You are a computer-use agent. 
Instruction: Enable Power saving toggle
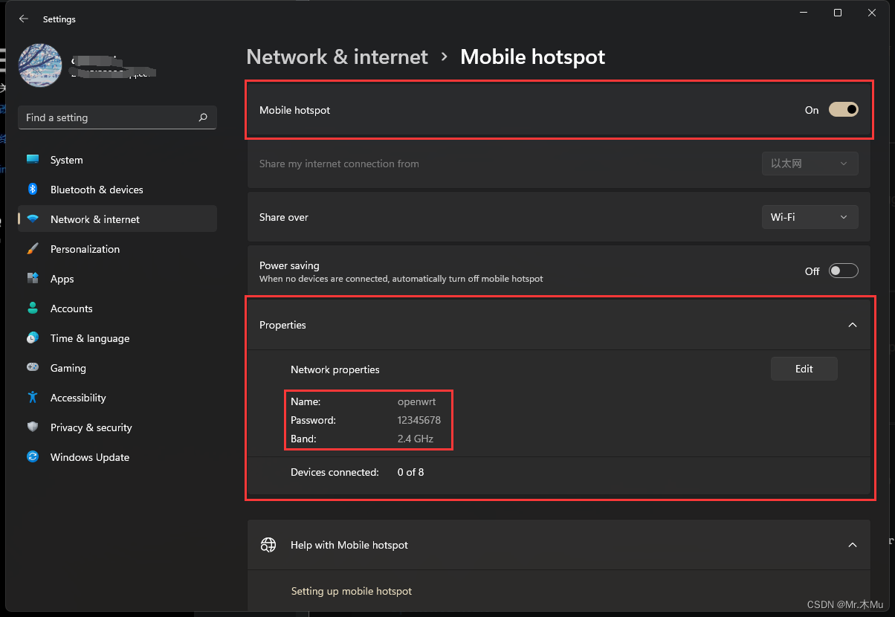[x=843, y=271]
